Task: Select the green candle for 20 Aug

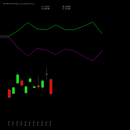Action: pos(26,90)
